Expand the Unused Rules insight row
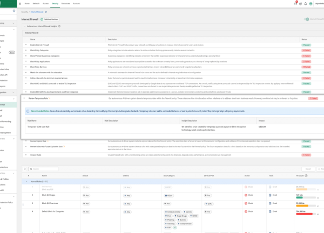Screen dimensions: 324x233 (x=26, y=155)
